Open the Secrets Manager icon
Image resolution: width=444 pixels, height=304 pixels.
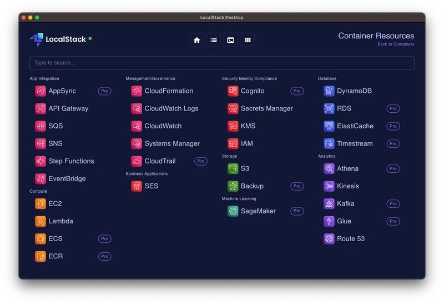[x=233, y=108]
